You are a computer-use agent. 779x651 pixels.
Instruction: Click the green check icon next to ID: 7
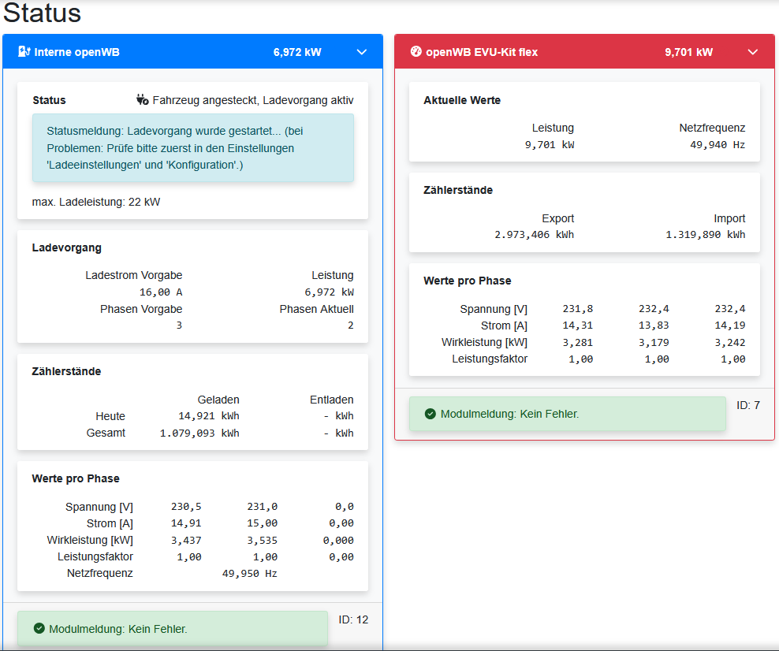click(430, 414)
